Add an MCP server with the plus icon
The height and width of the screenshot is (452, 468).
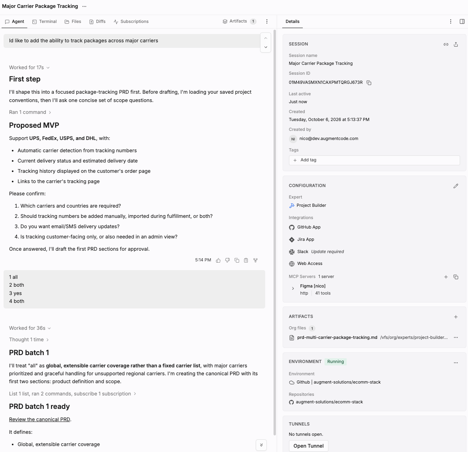446,277
